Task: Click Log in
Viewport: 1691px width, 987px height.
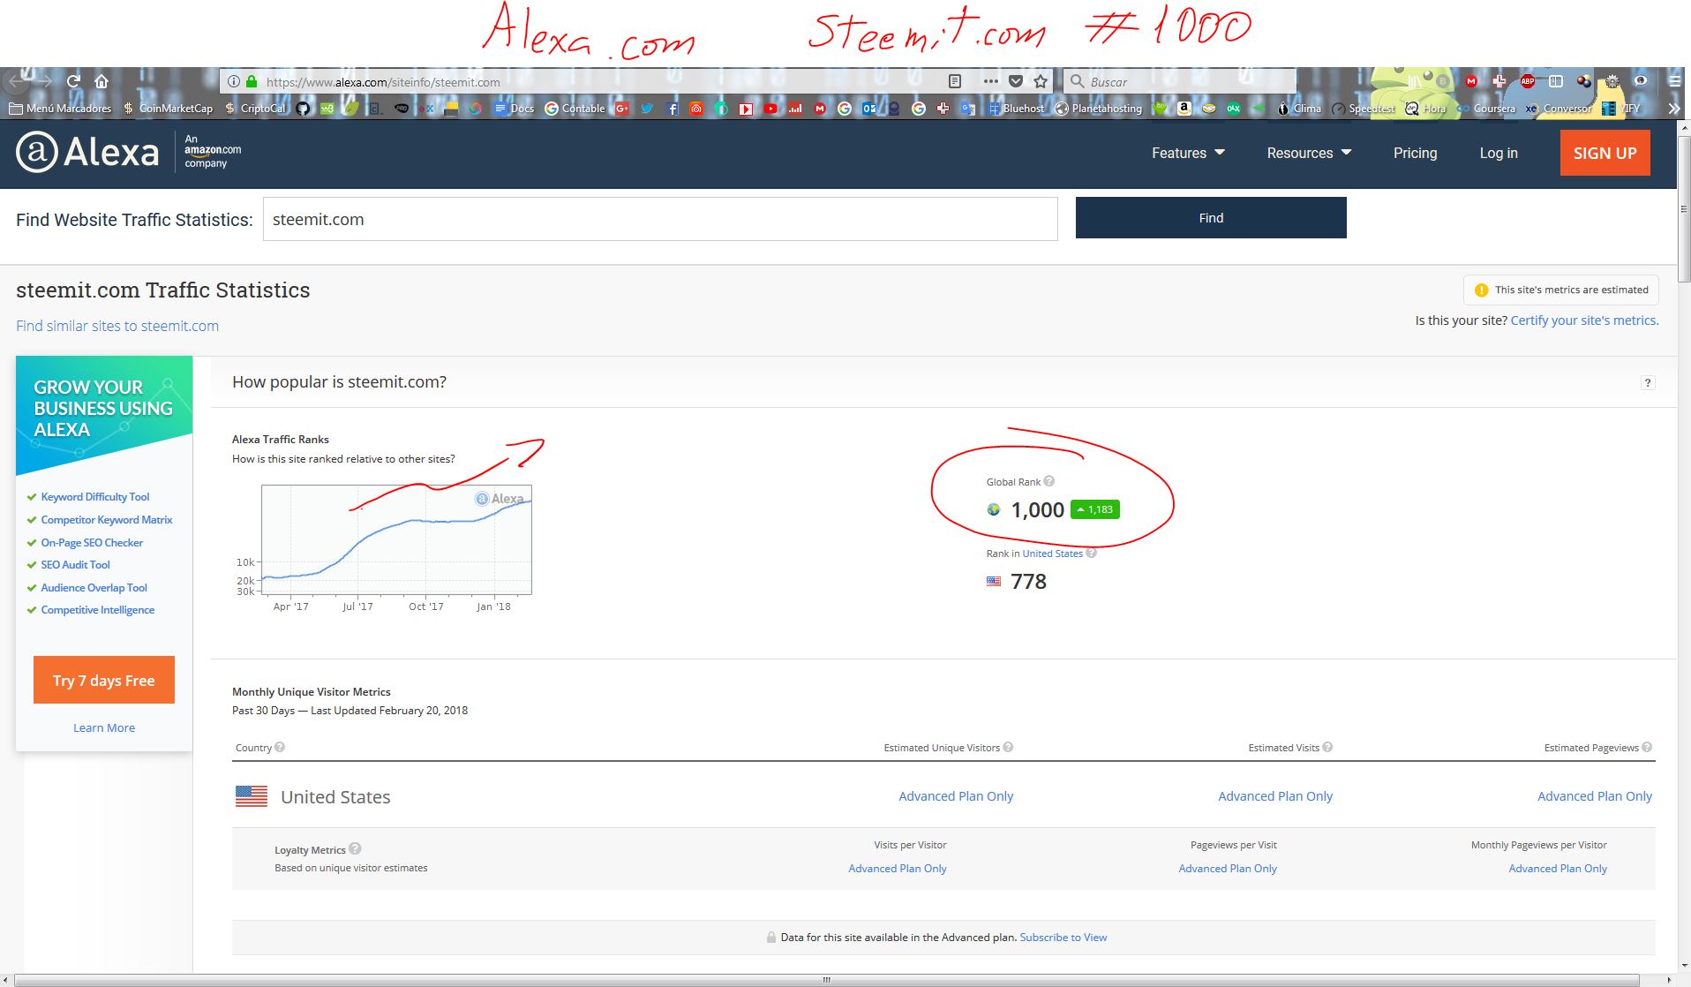Action: (1499, 153)
